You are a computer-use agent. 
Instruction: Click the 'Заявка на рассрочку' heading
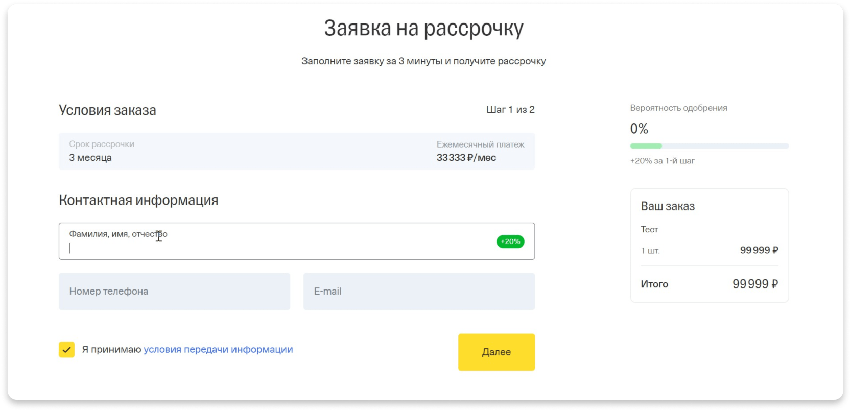point(423,29)
